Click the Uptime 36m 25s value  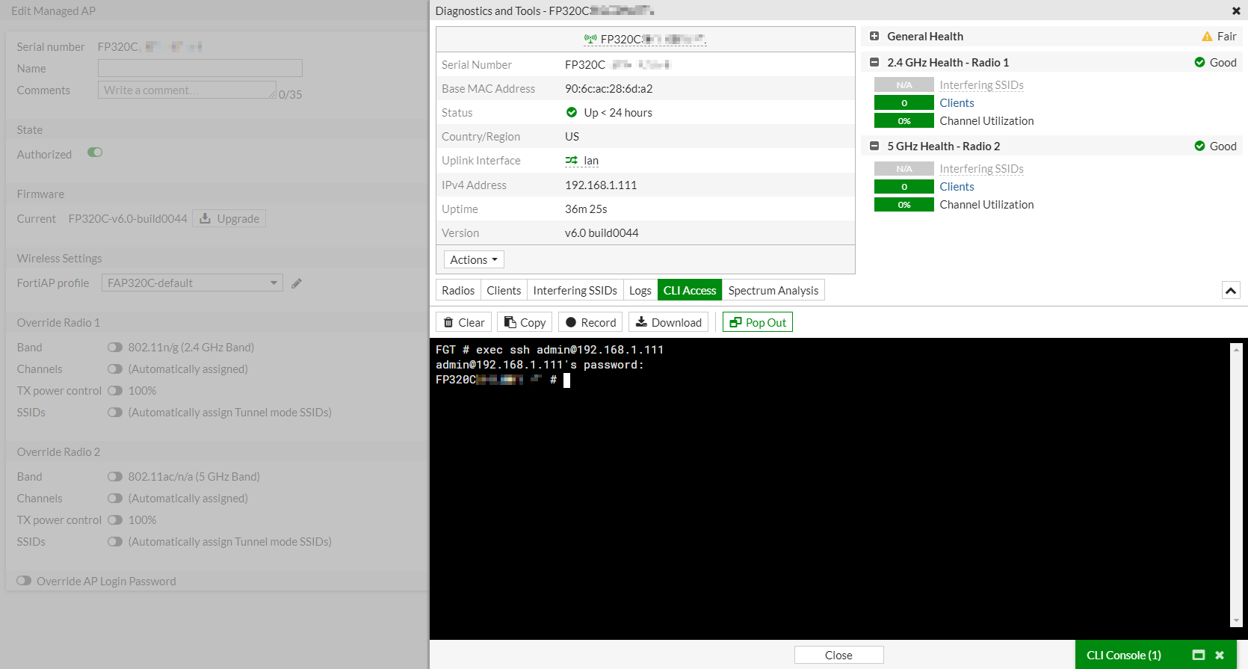pos(586,209)
